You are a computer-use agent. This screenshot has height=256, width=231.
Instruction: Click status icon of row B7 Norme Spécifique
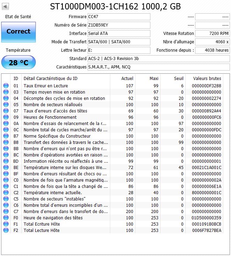pyautogui.click(x=6, y=136)
